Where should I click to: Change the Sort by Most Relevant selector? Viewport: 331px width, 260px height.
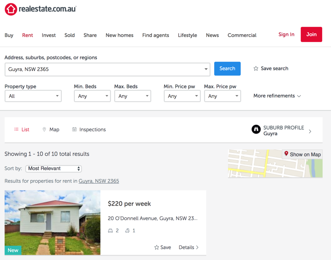[53, 168]
